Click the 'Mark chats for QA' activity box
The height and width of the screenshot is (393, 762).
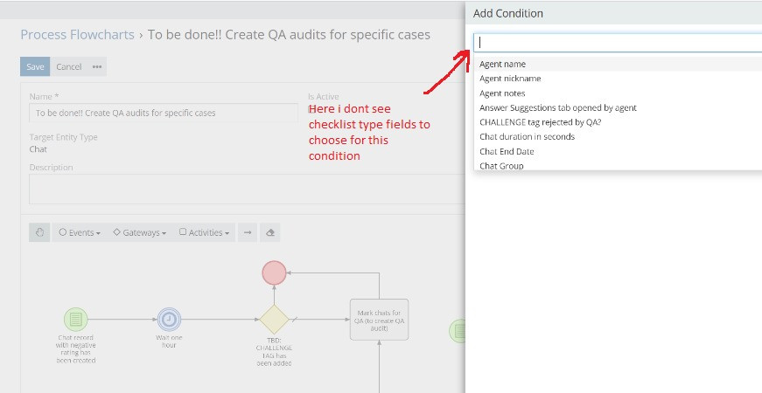point(379,319)
